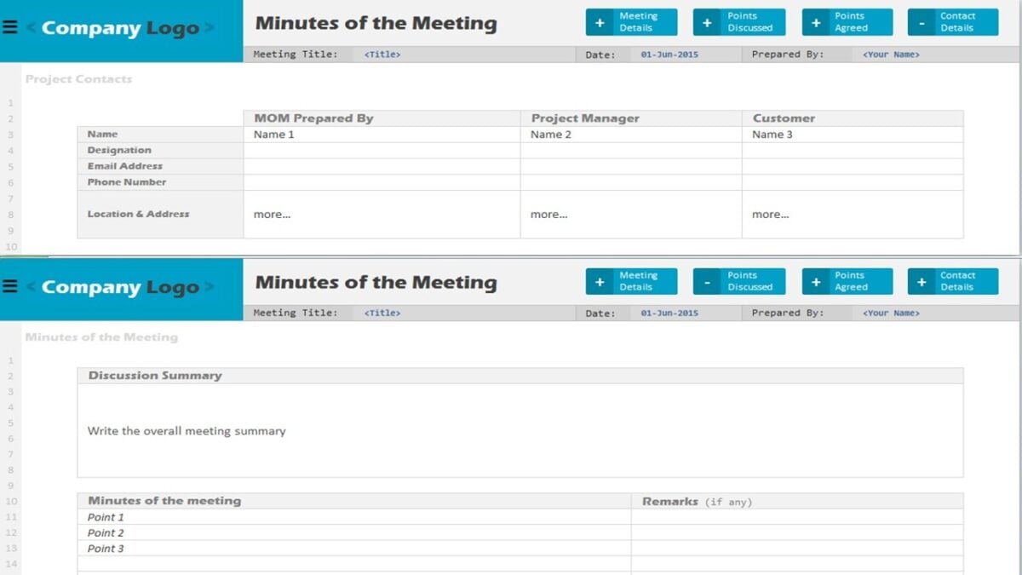Click the Prepared By Your Name field

tap(889, 54)
